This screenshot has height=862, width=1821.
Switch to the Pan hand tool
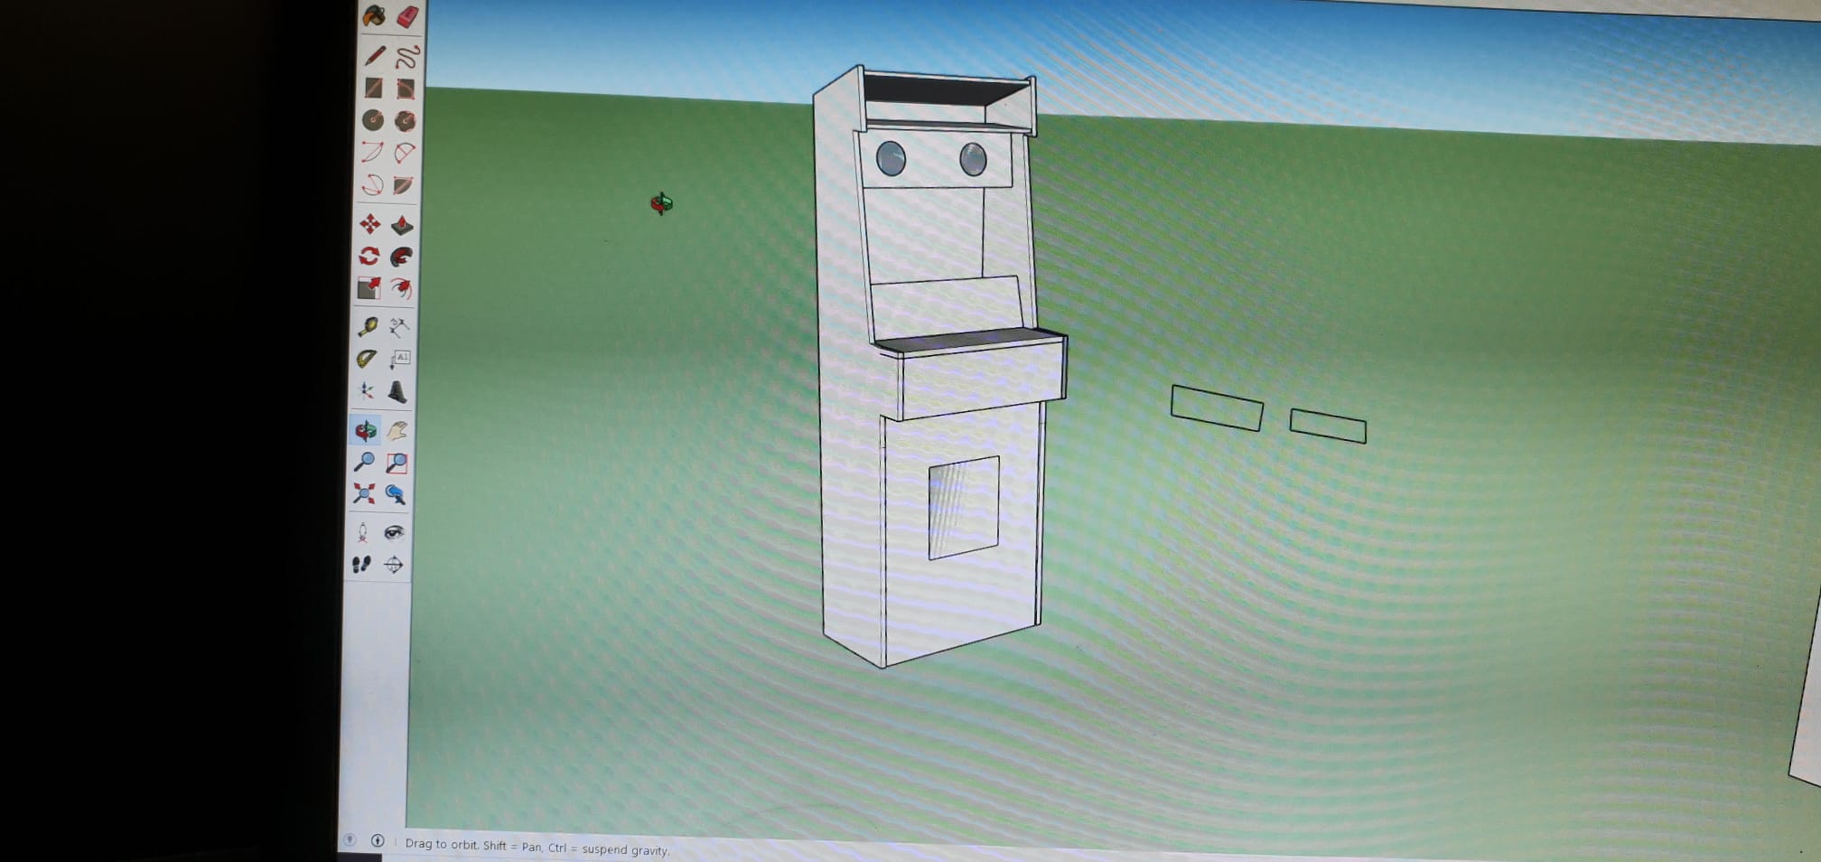point(397,431)
